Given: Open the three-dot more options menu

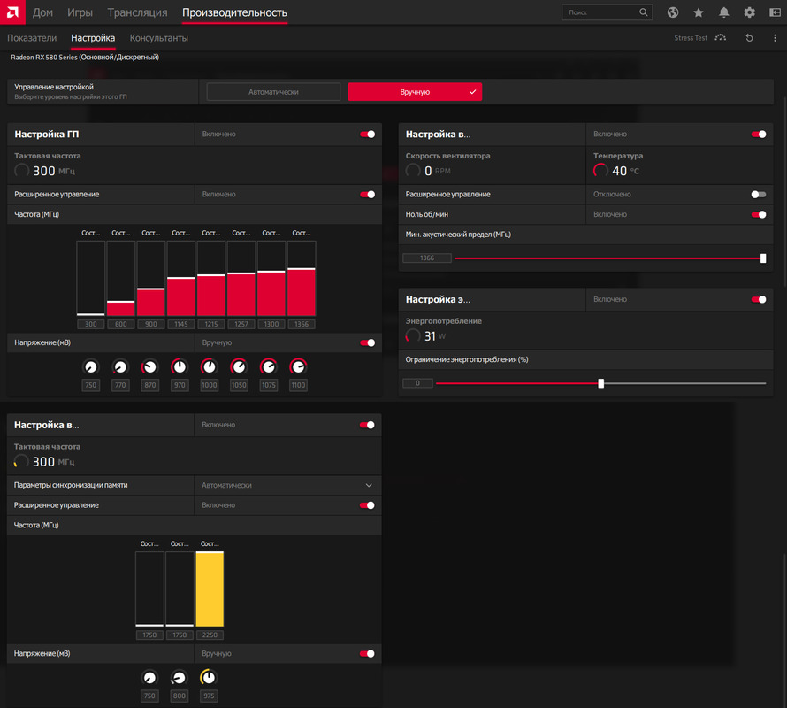Looking at the screenshot, I should coord(775,38).
